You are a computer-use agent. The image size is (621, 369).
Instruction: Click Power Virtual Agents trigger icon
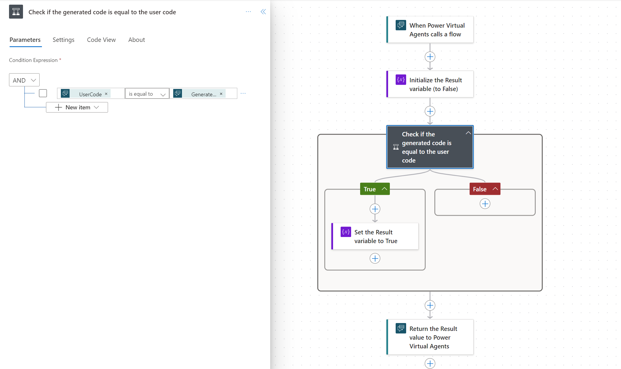(401, 25)
